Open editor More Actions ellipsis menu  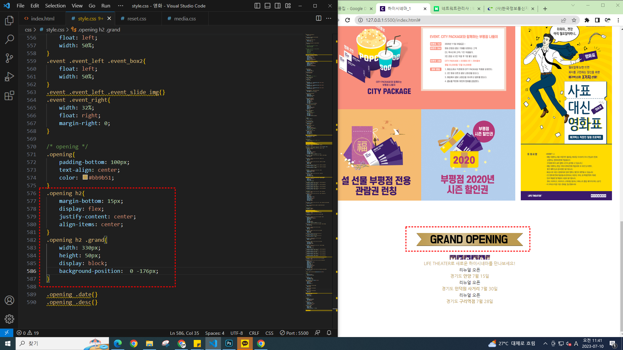[x=329, y=18]
